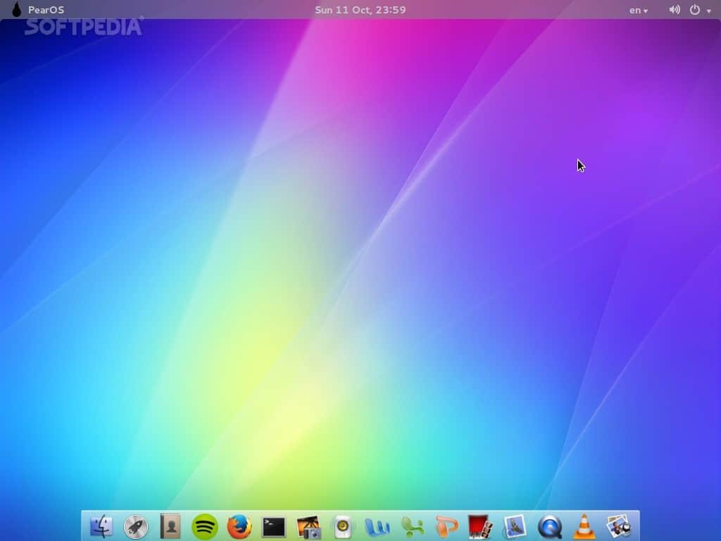Open the photo manager with camera icon

(x=308, y=526)
